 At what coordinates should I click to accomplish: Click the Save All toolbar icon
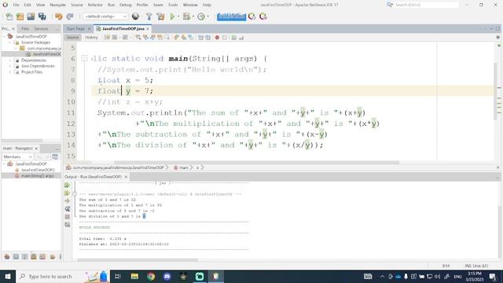[42, 17]
